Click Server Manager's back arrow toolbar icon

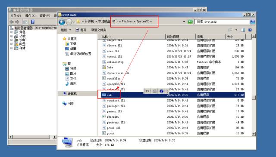point(12,22)
